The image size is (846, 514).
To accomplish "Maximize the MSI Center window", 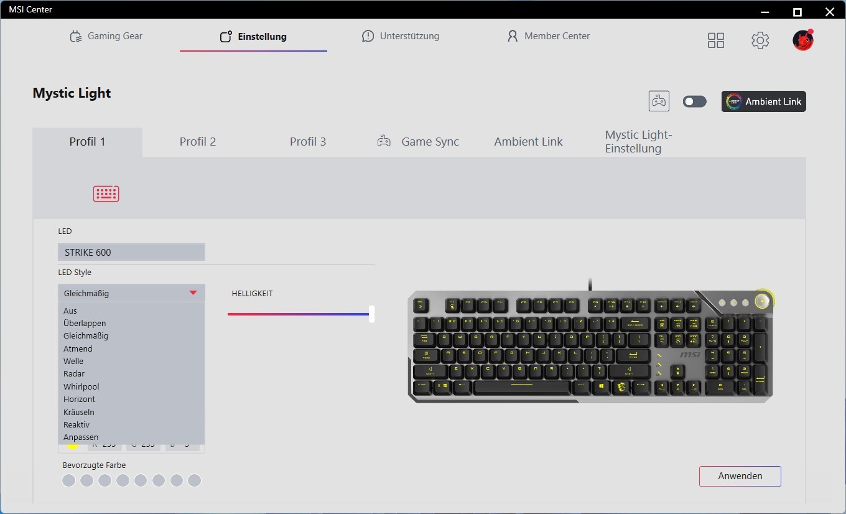I will tap(797, 12).
